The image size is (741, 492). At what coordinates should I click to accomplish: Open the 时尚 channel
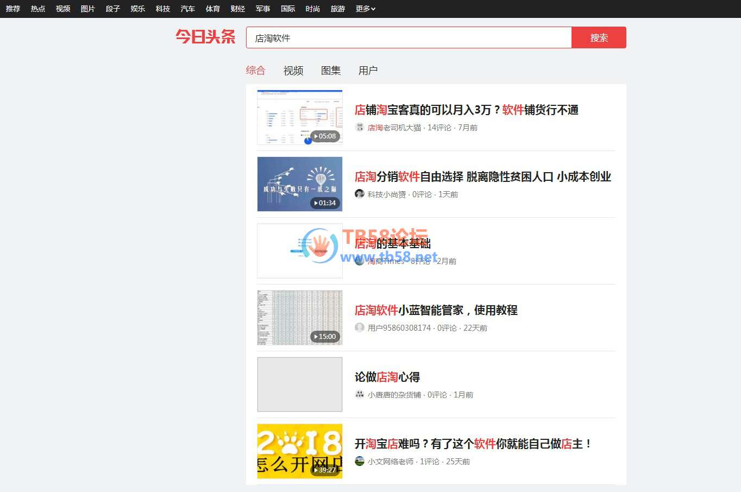click(x=313, y=9)
